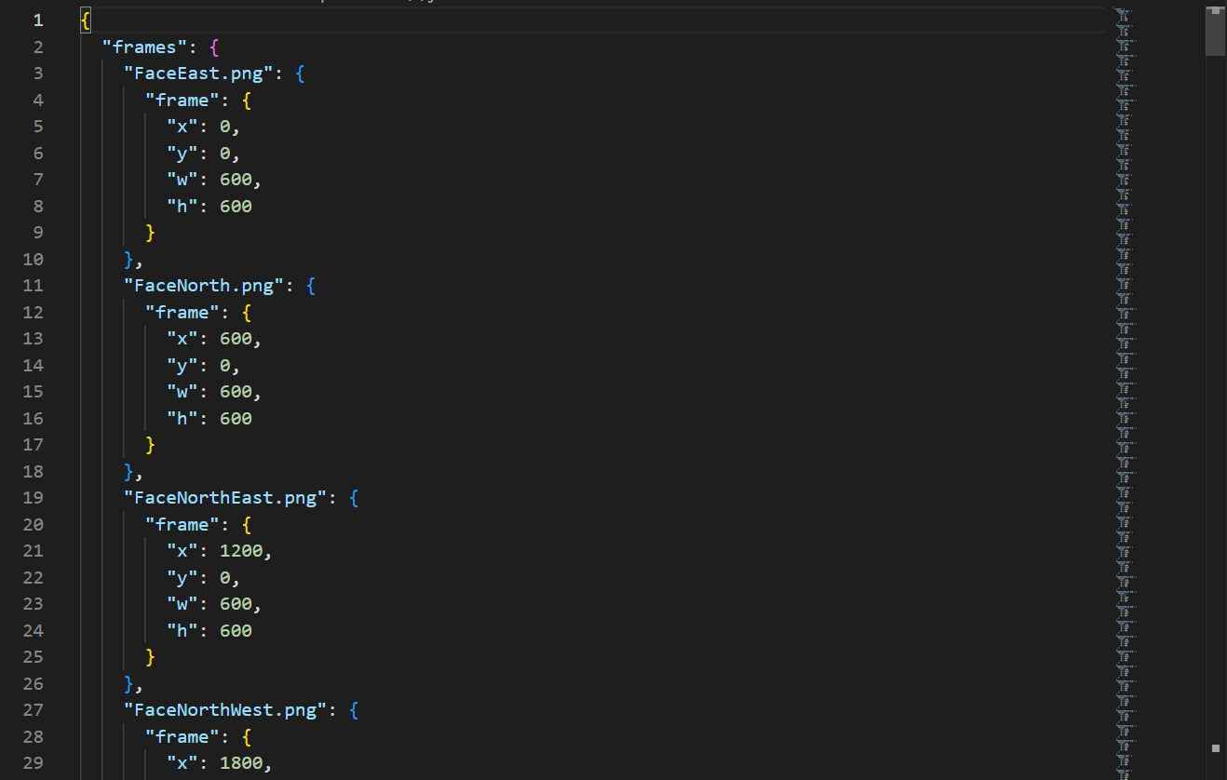Click line number 19 in the gutter
Screen dimensions: 1227x780
click(x=33, y=498)
